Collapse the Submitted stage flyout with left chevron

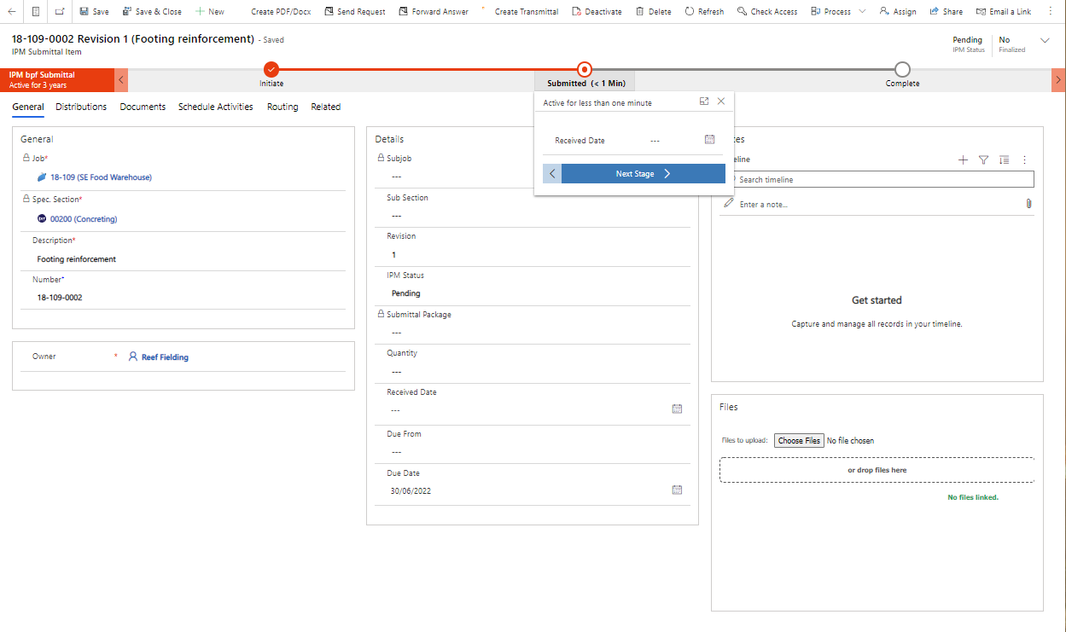point(551,173)
